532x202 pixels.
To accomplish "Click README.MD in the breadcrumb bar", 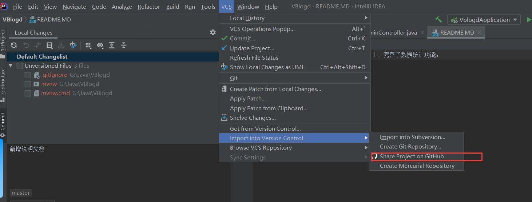I will tap(50, 20).
